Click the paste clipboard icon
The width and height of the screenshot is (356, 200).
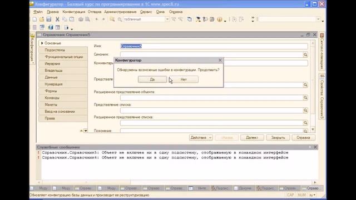click(x=72, y=19)
